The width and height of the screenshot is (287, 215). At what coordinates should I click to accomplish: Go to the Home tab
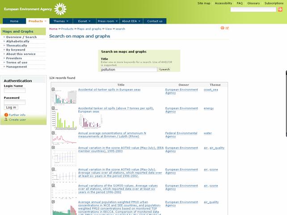pyautogui.click(x=14, y=21)
